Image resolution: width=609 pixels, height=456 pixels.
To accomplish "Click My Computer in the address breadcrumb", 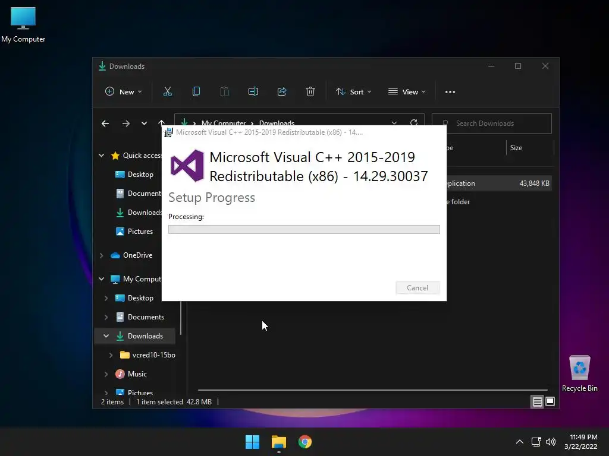I will [x=224, y=123].
